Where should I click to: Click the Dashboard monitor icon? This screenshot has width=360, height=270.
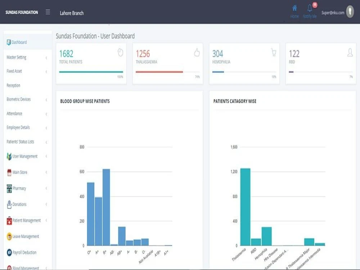click(x=9, y=42)
